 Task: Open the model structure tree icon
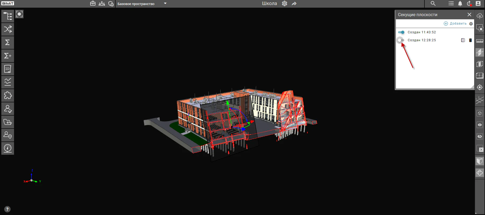[x=8, y=16]
